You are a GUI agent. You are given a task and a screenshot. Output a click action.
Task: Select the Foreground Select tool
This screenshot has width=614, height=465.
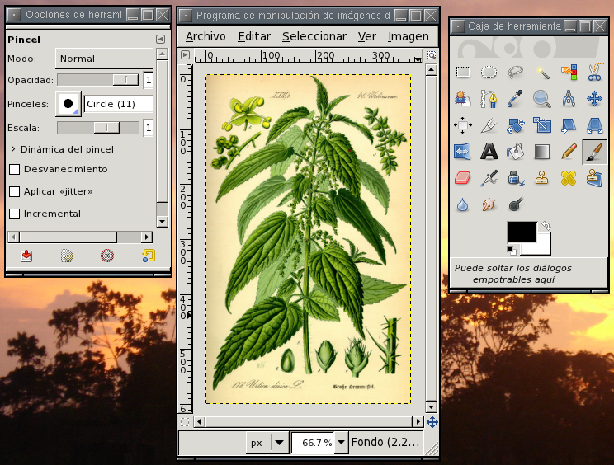pos(463,99)
